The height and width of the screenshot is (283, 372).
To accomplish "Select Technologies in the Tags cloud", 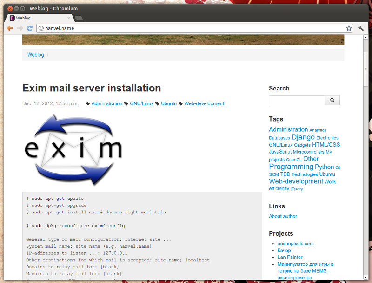I will tap(305, 174).
